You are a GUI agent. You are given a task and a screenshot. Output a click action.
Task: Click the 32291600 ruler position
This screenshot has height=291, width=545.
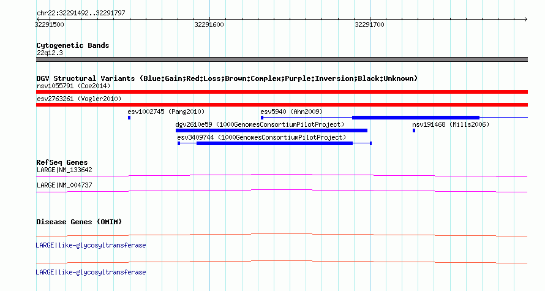[209, 25]
